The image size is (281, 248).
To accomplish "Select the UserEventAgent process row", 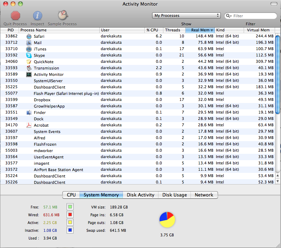I will 138,157.
